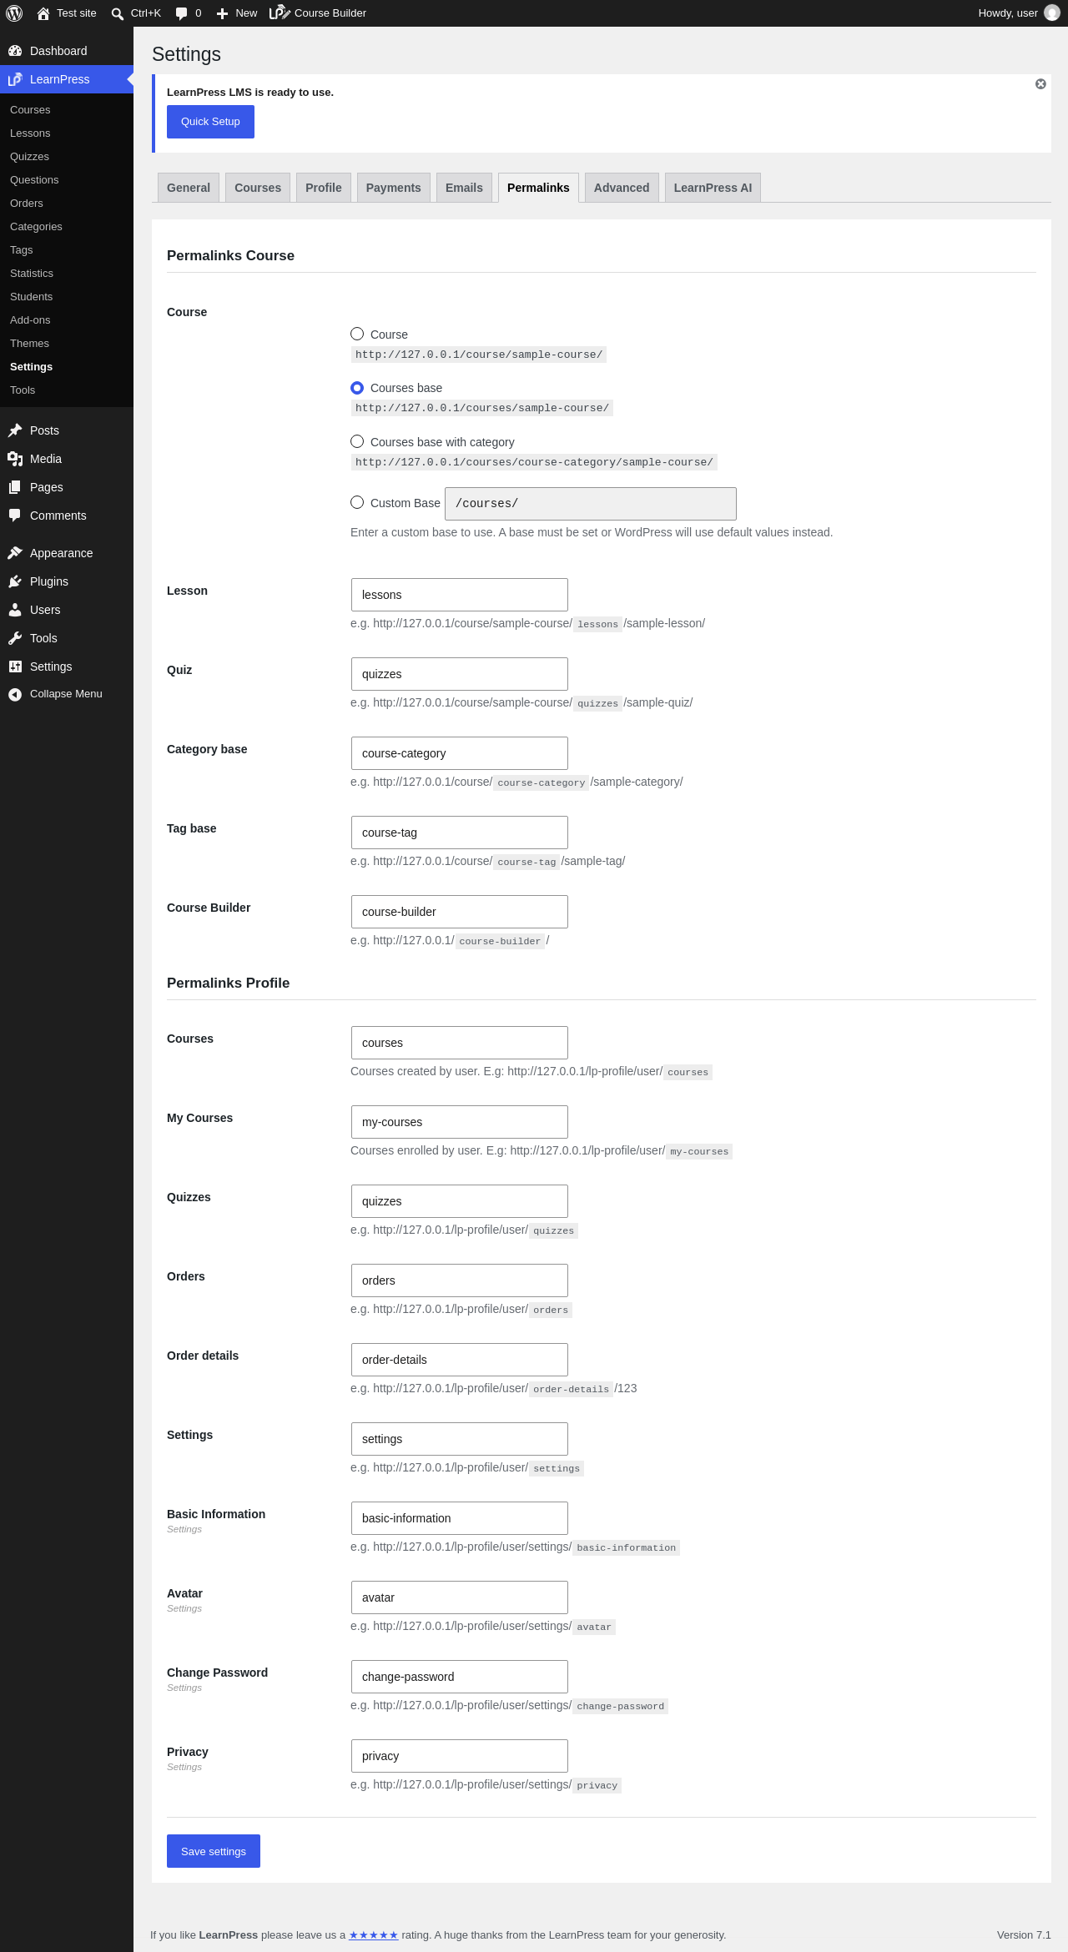Open Lessons in the LearnPress submenu
Image resolution: width=1068 pixels, height=1952 pixels.
(30, 133)
